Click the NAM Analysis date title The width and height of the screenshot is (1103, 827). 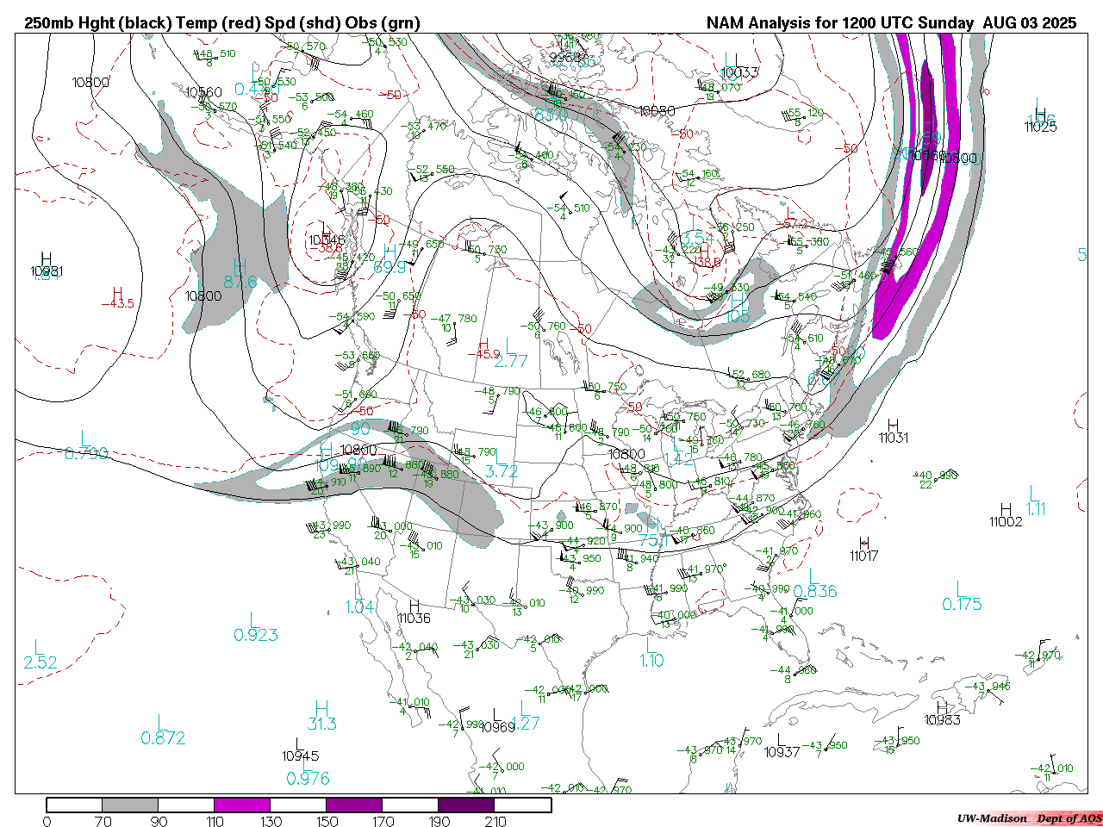891,23
